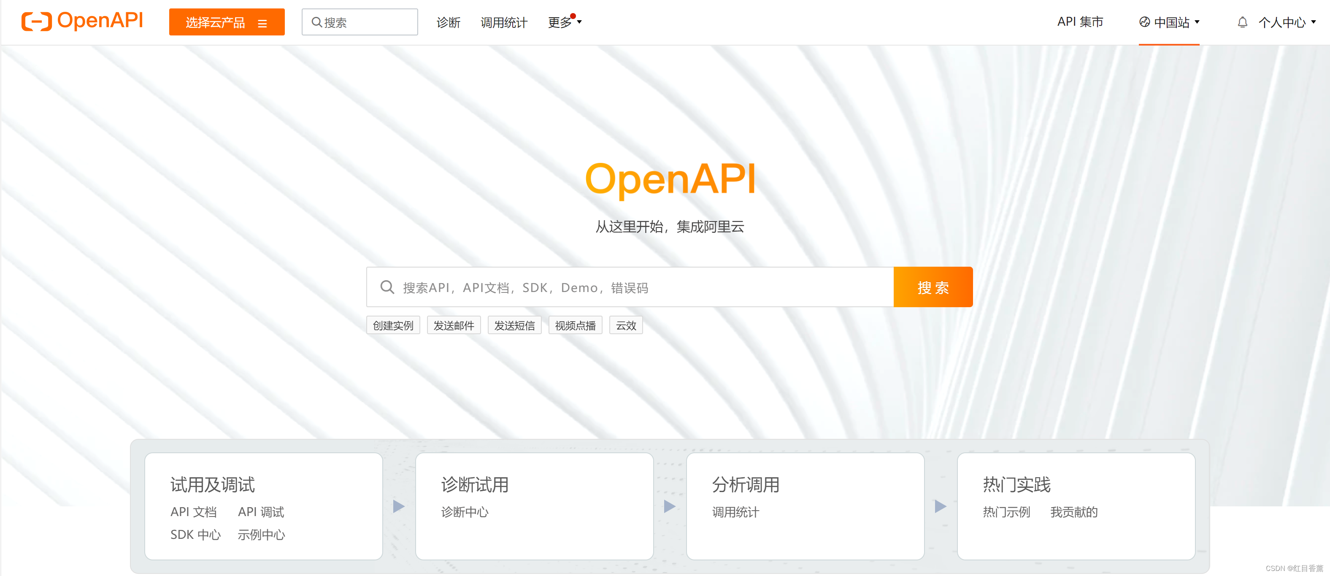1330x576 pixels.
Task: Click the 分析调用 card heading
Action: pos(746,485)
